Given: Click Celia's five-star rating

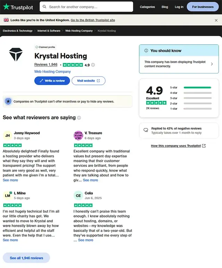Looking at the screenshot, I should pos(83,205).
